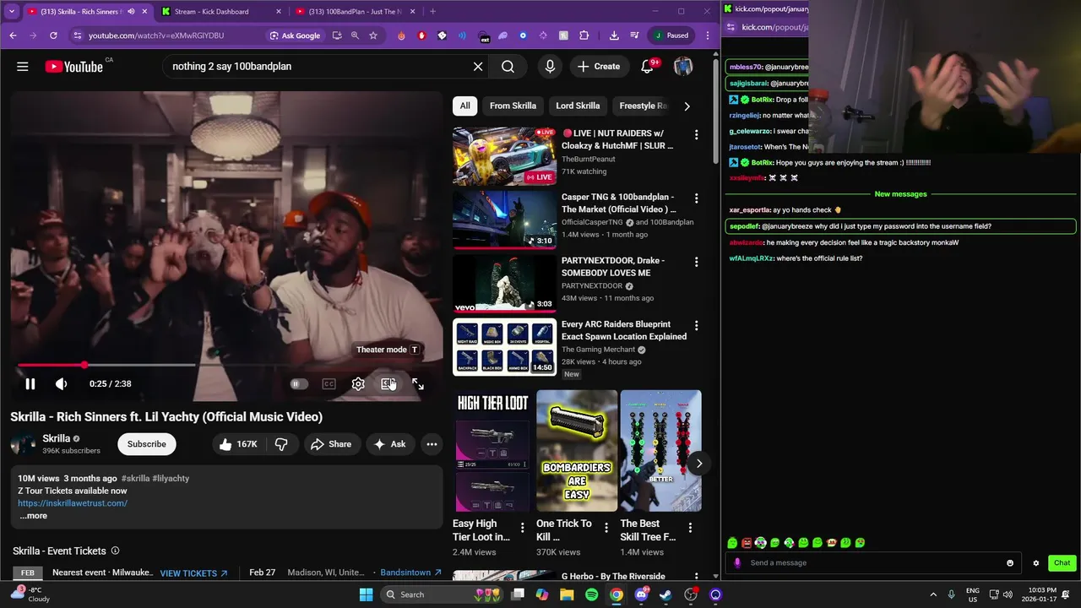Open options for ARC Raiders Blueprint video
The image size is (1081, 608).
696,326
